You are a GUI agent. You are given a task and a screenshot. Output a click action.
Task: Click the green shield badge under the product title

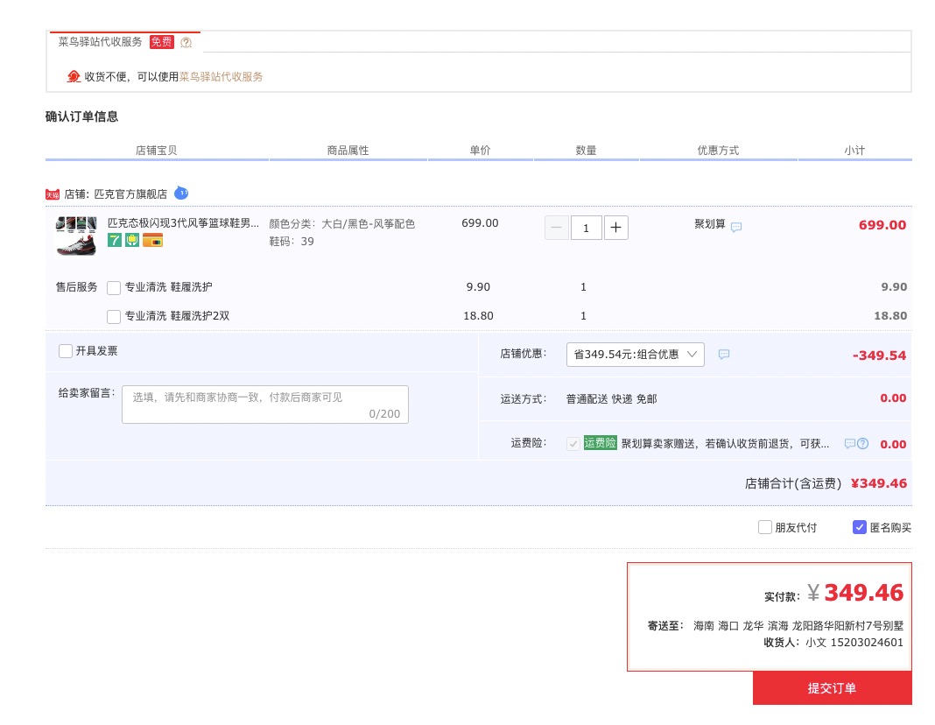coord(132,240)
